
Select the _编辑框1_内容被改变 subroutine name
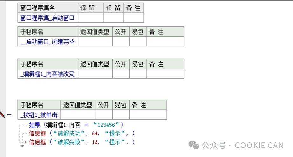coord(48,74)
